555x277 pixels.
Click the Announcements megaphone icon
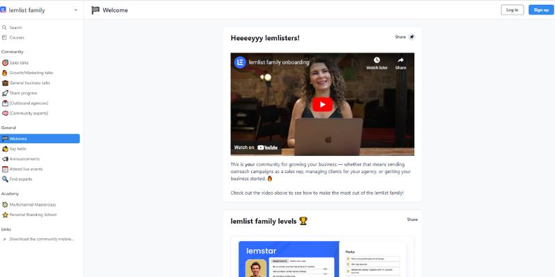click(x=5, y=159)
